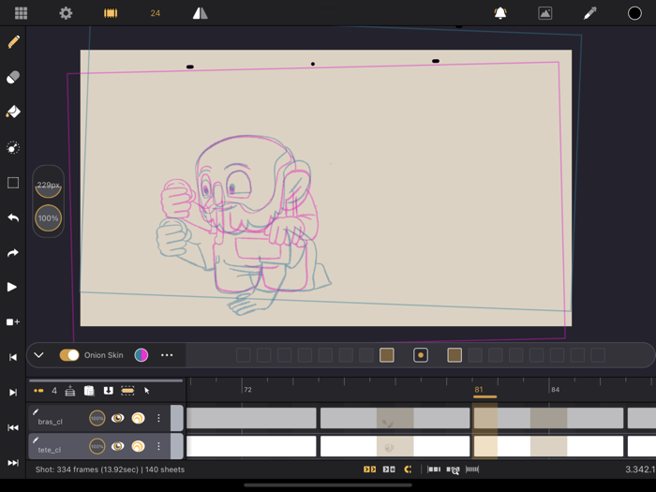Select the eraser tool
This screenshot has height=492, width=656.
tap(13, 78)
